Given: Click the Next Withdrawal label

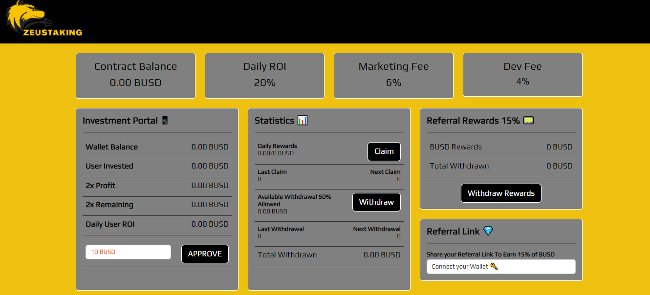Looking at the screenshot, I should (x=377, y=229).
